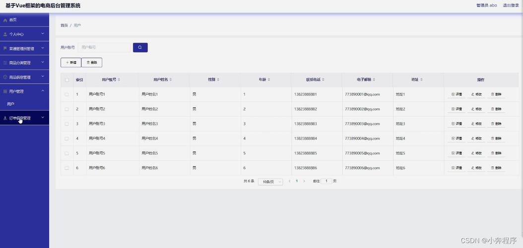Toggle the select-all header checkbox
523x248 pixels.
coord(66,80)
